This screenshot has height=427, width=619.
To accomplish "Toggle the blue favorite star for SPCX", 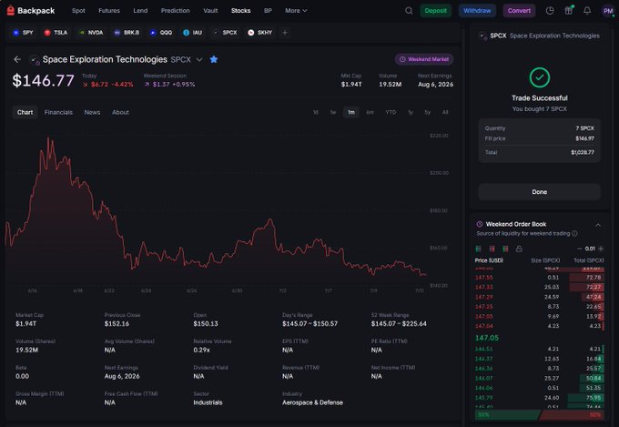I will pos(214,59).
